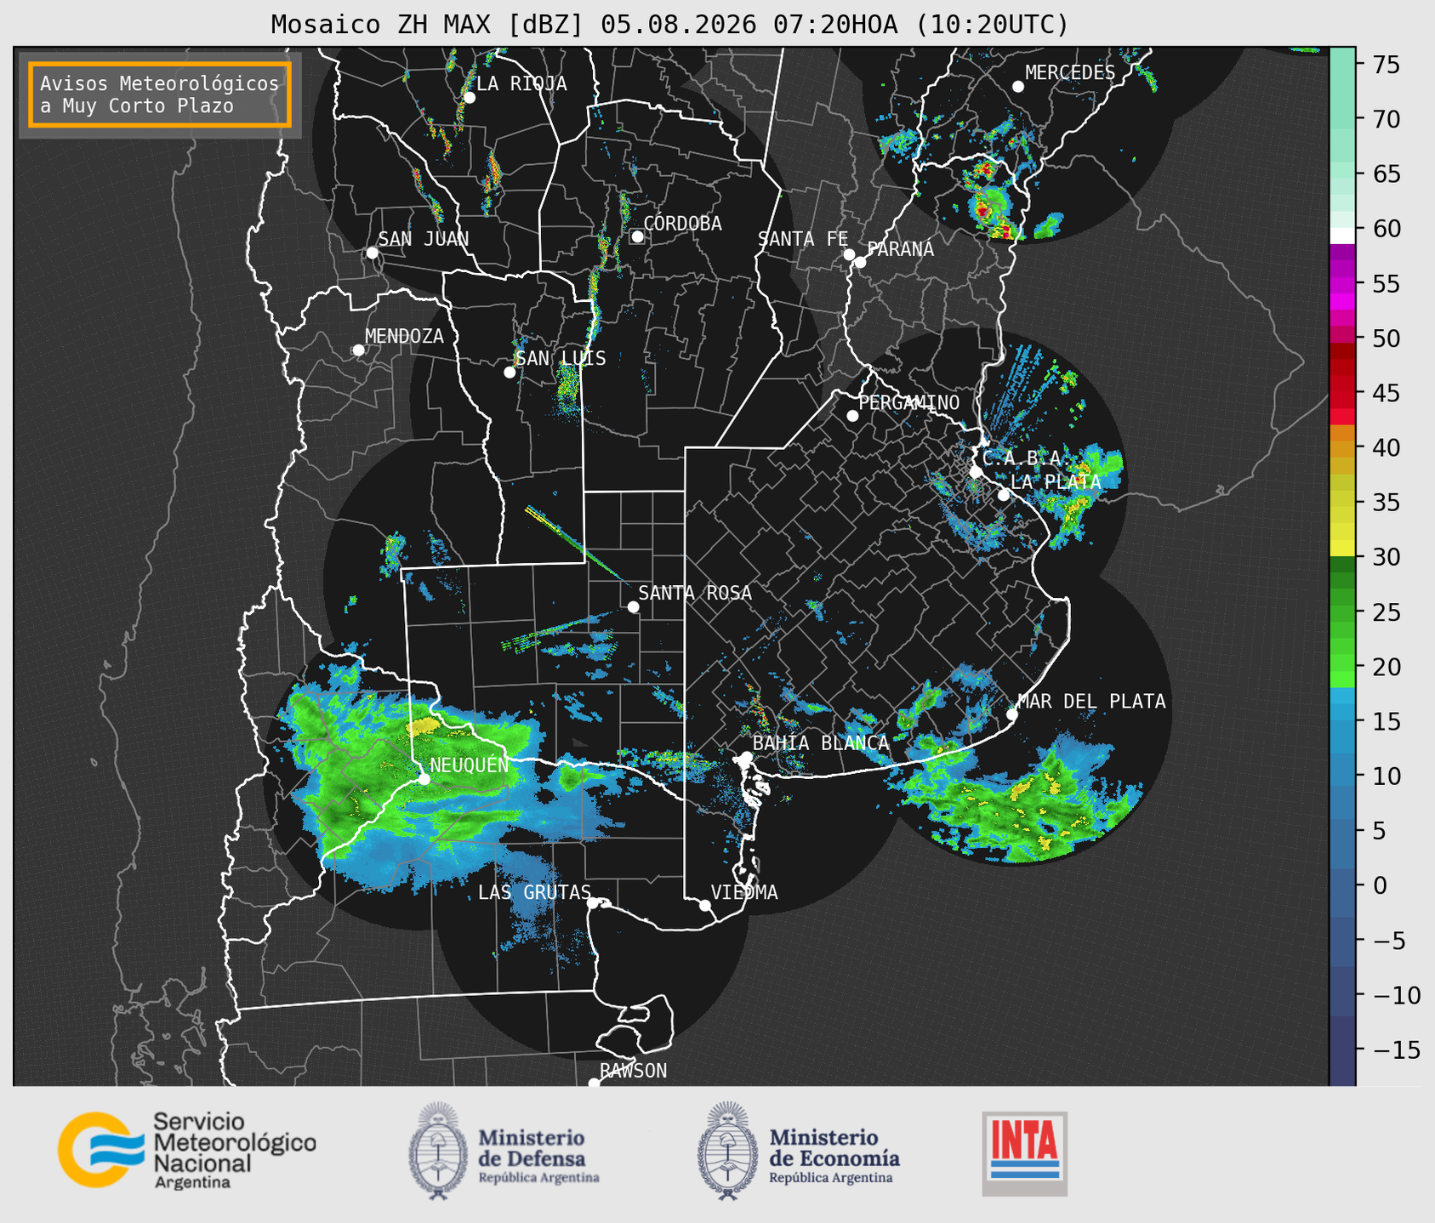Click the Mar del Plata marker dot
The width and height of the screenshot is (1435, 1223).
point(1012,714)
